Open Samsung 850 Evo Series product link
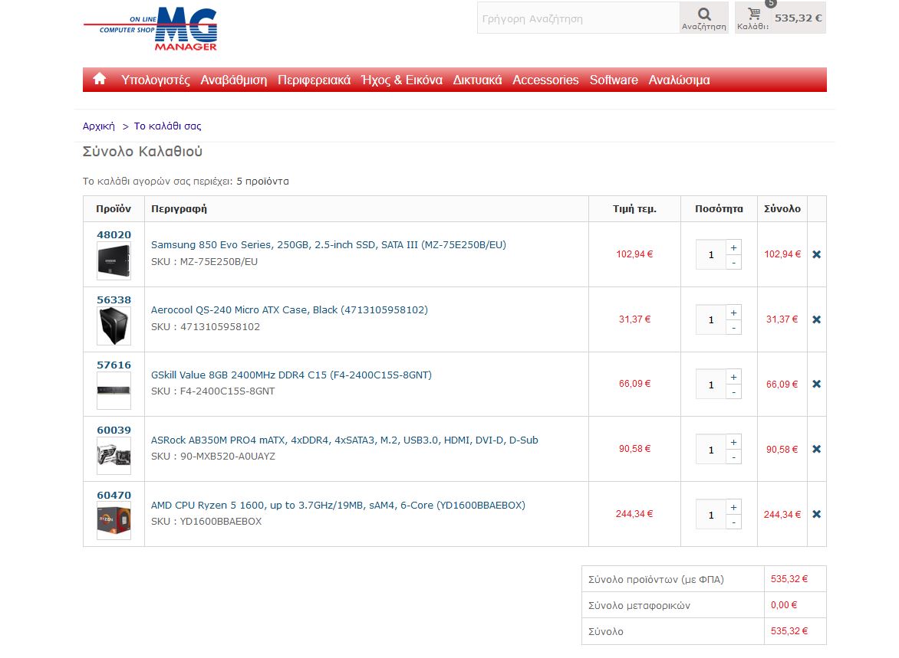This screenshot has height=658, width=899. tap(328, 244)
